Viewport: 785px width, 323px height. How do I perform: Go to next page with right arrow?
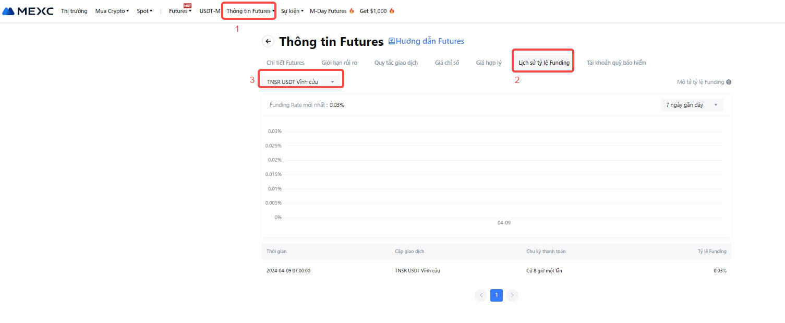[512, 295]
